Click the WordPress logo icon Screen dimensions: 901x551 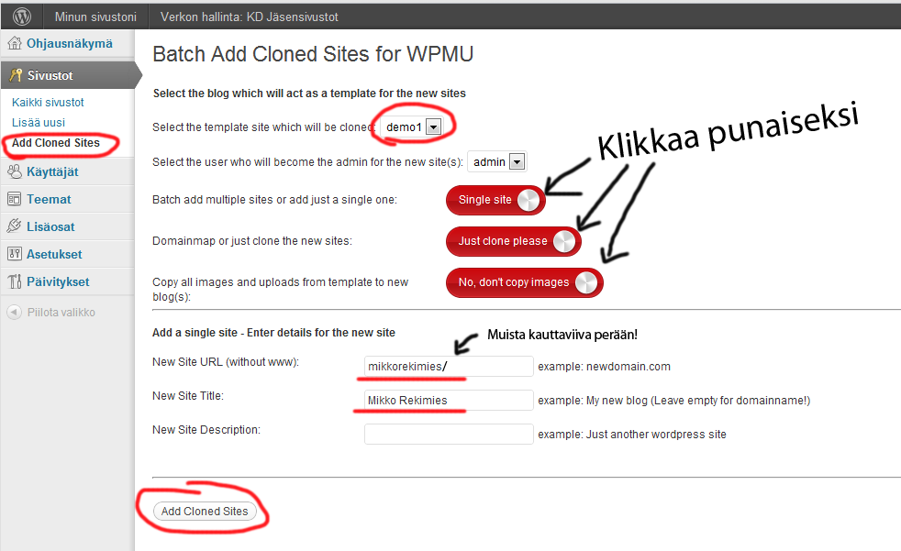(22, 17)
